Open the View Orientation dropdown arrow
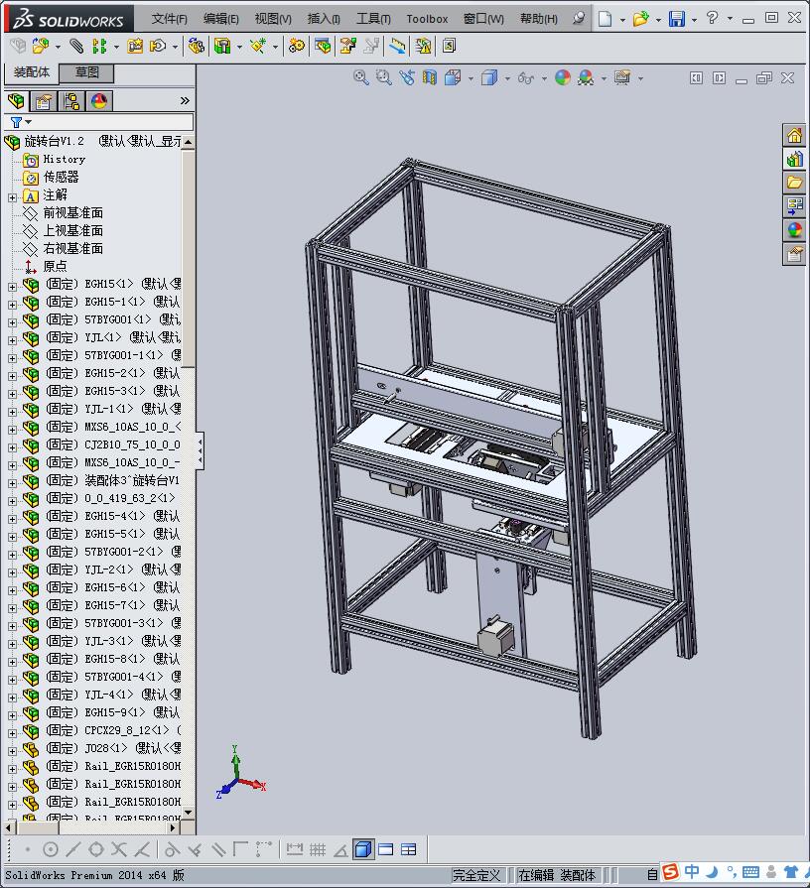This screenshot has width=810, height=888. (471, 78)
